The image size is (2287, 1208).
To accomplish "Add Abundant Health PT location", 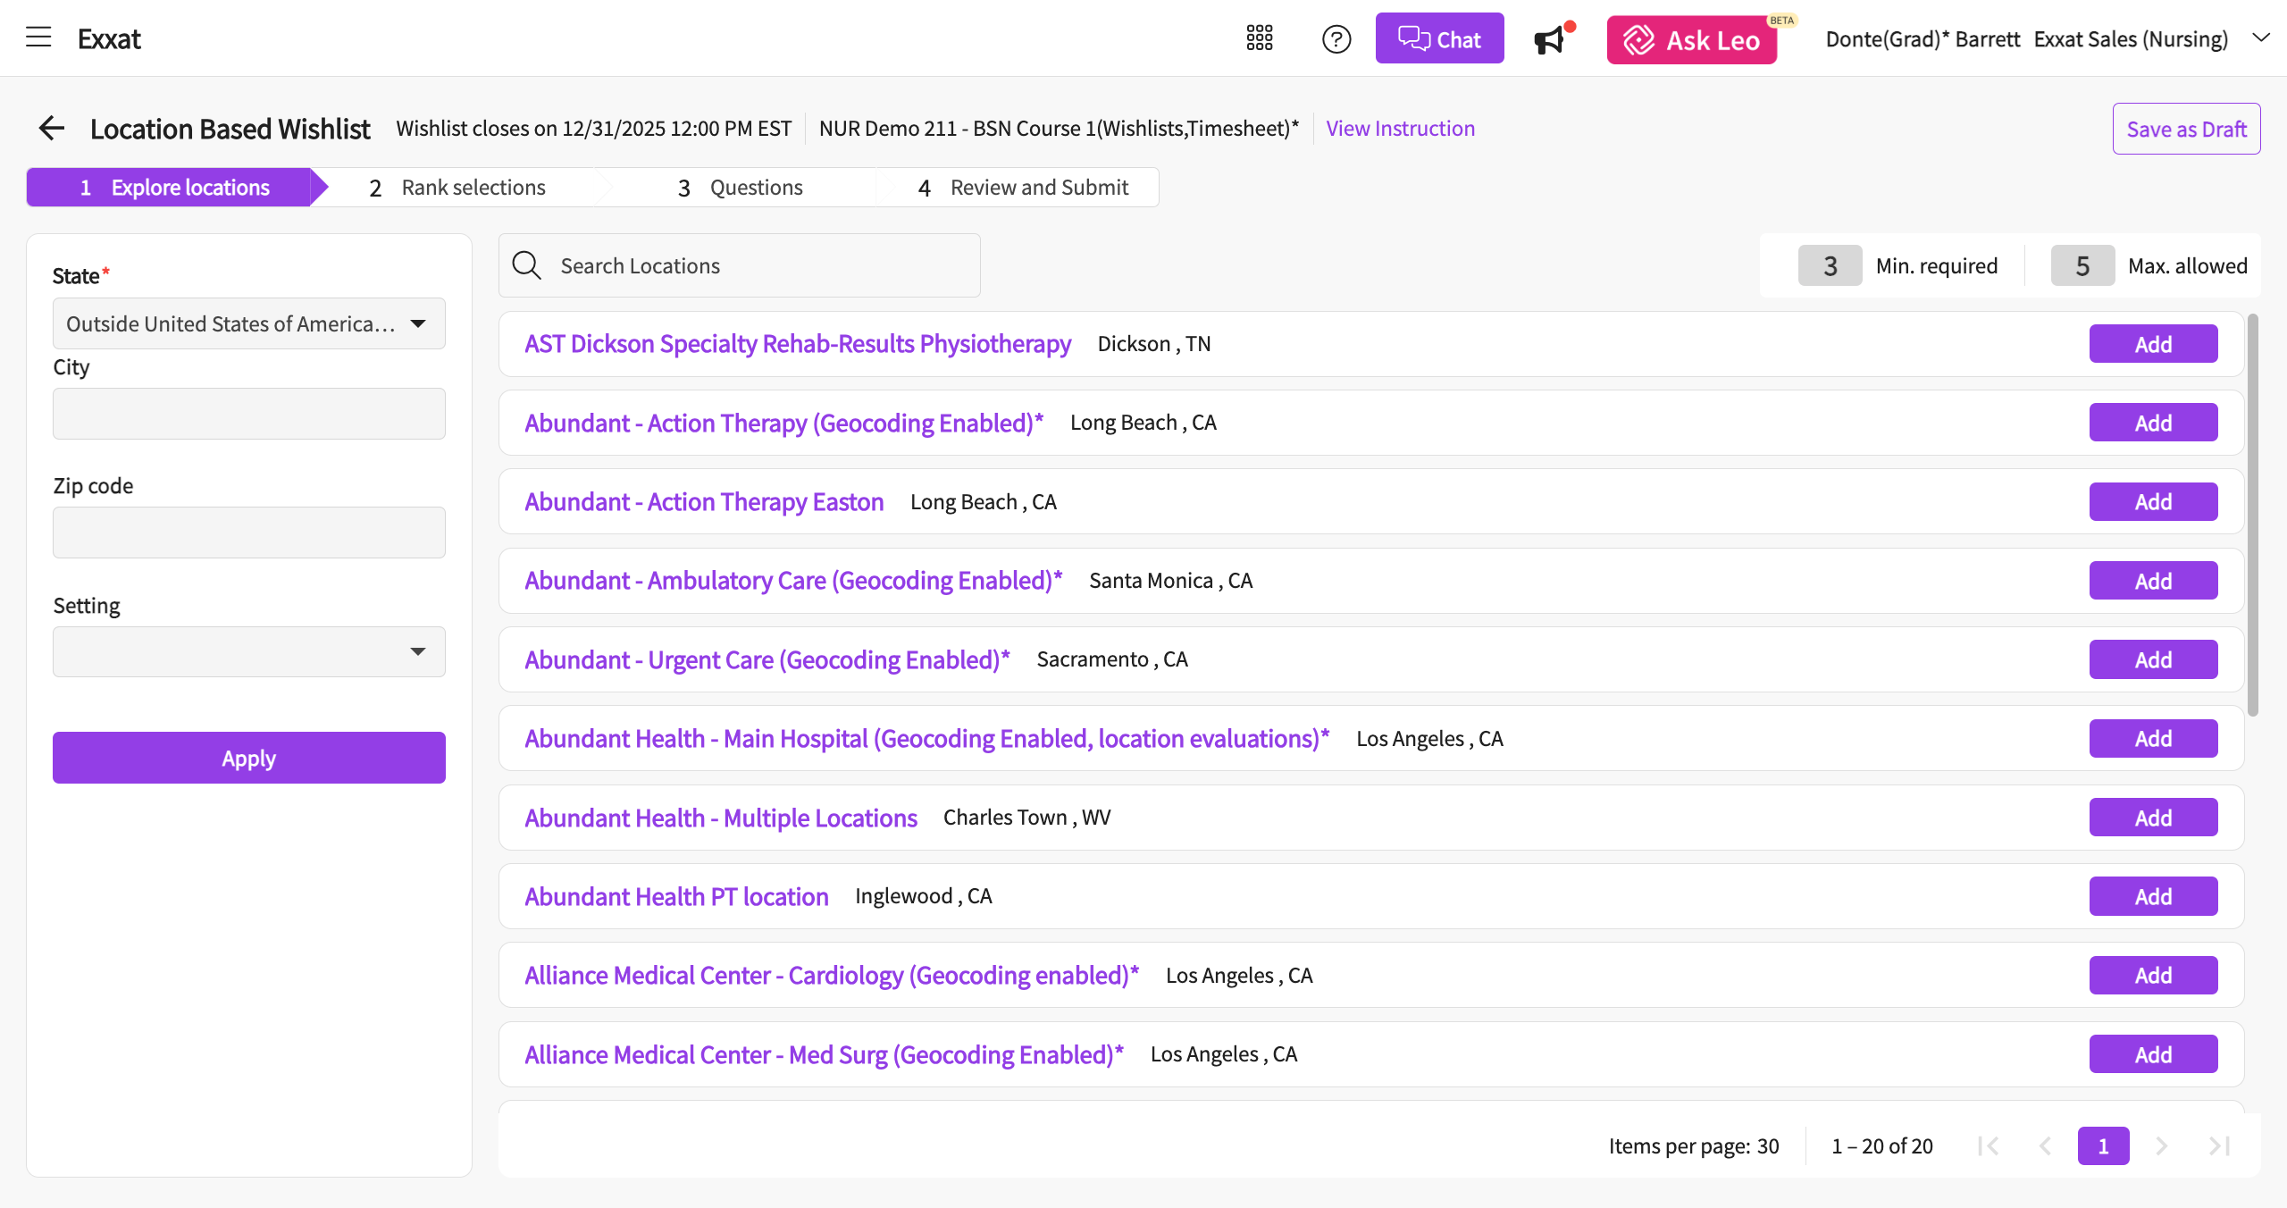I will (2152, 896).
